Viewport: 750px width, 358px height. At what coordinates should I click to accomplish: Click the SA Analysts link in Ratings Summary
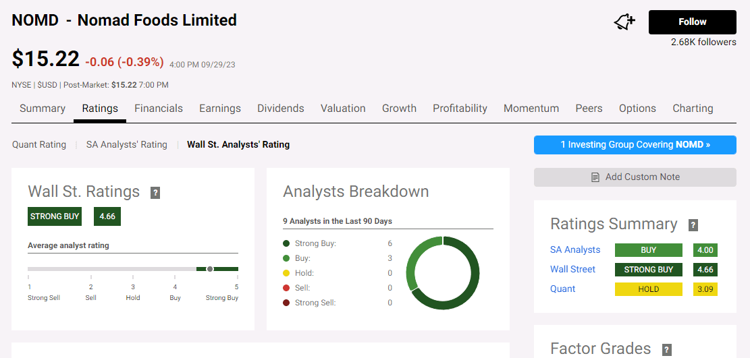coord(575,249)
